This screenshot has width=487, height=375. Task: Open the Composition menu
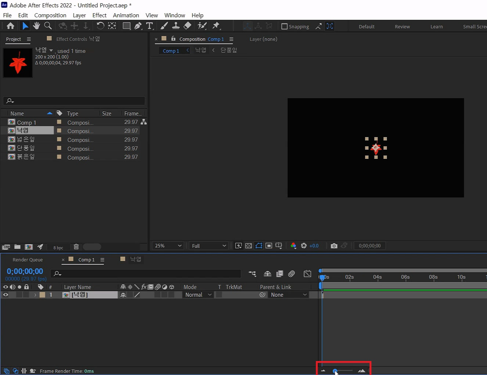[x=50, y=15]
